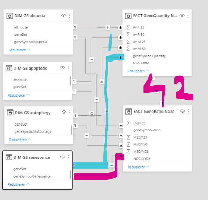Select M50/M25 measure field

(x=141, y=151)
